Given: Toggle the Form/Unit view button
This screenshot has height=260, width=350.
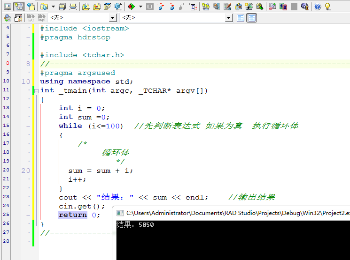Looking at the screenshot, I should tap(18, 7).
